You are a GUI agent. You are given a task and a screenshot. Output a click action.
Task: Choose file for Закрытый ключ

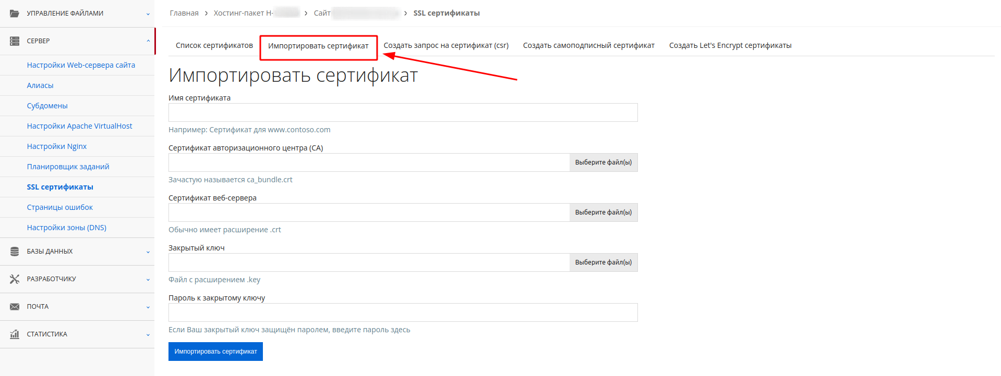click(604, 262)
